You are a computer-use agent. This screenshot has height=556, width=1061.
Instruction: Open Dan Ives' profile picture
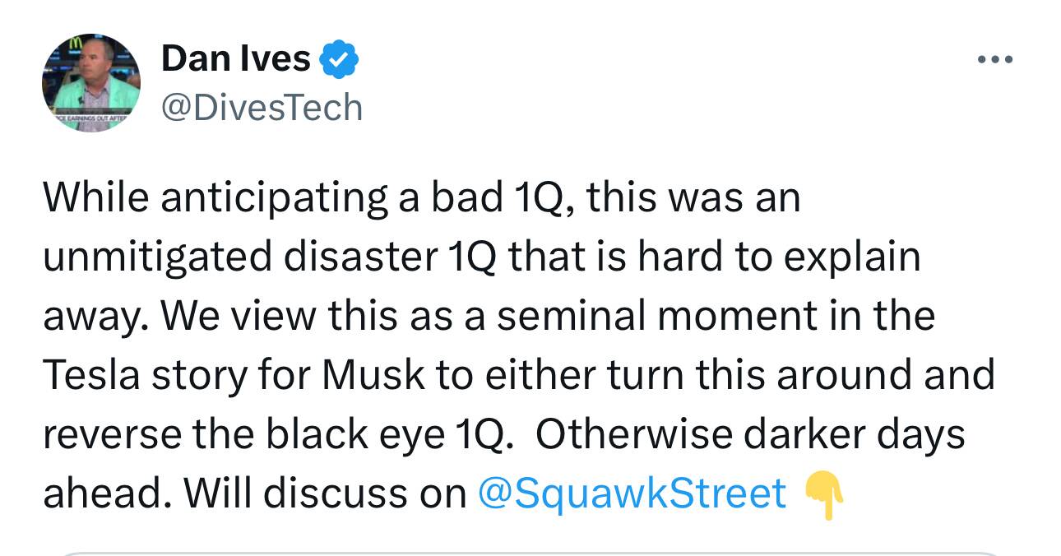point(91,83)
